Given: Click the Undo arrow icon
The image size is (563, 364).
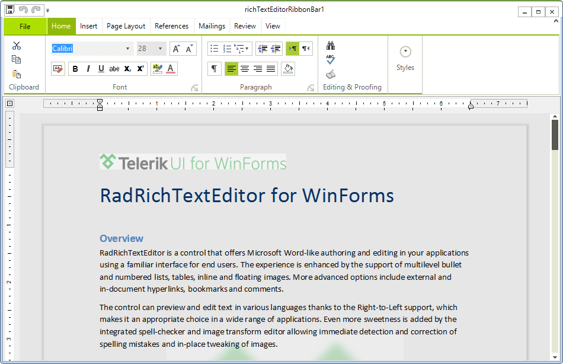Looking at the screenshot, I should point(23,9).
